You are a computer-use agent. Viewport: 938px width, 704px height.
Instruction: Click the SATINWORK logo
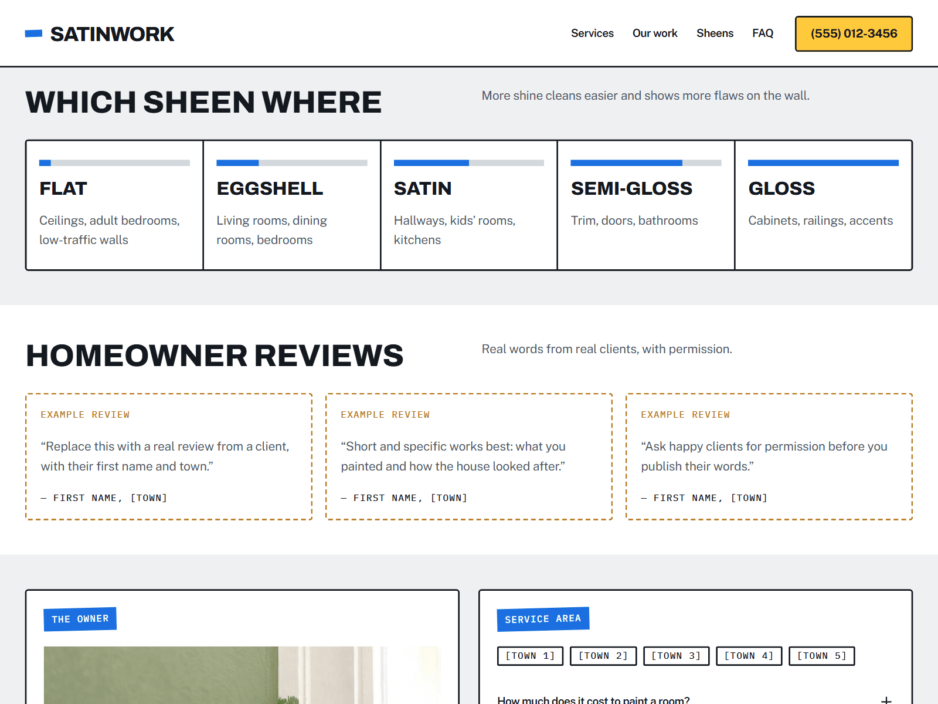pyautogui.click(x=100, y=34)
